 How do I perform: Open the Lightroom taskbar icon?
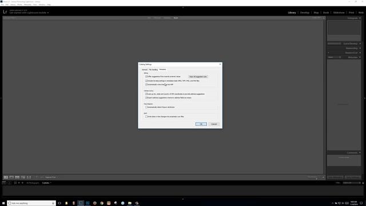(x=81, y=203)
